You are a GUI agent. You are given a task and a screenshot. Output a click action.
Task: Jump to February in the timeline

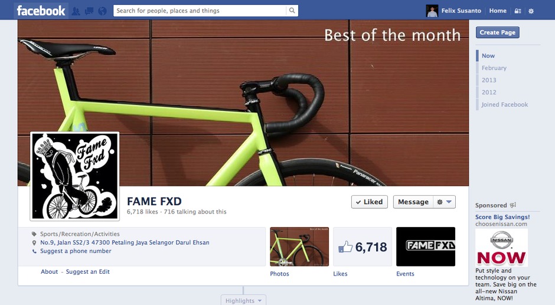pyautogui.click(x=494, y=68)
